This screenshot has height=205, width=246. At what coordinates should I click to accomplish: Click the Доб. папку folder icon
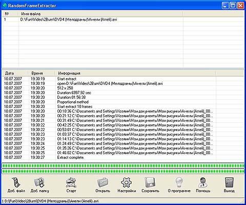click(39, 182)
